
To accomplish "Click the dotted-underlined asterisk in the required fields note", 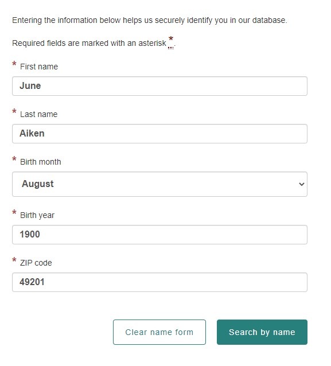I will pyautogui.click(x=171, y=42).
